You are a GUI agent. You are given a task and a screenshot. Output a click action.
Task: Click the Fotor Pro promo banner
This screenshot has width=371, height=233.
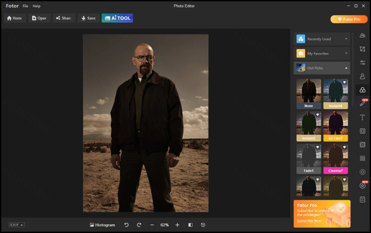322,214
